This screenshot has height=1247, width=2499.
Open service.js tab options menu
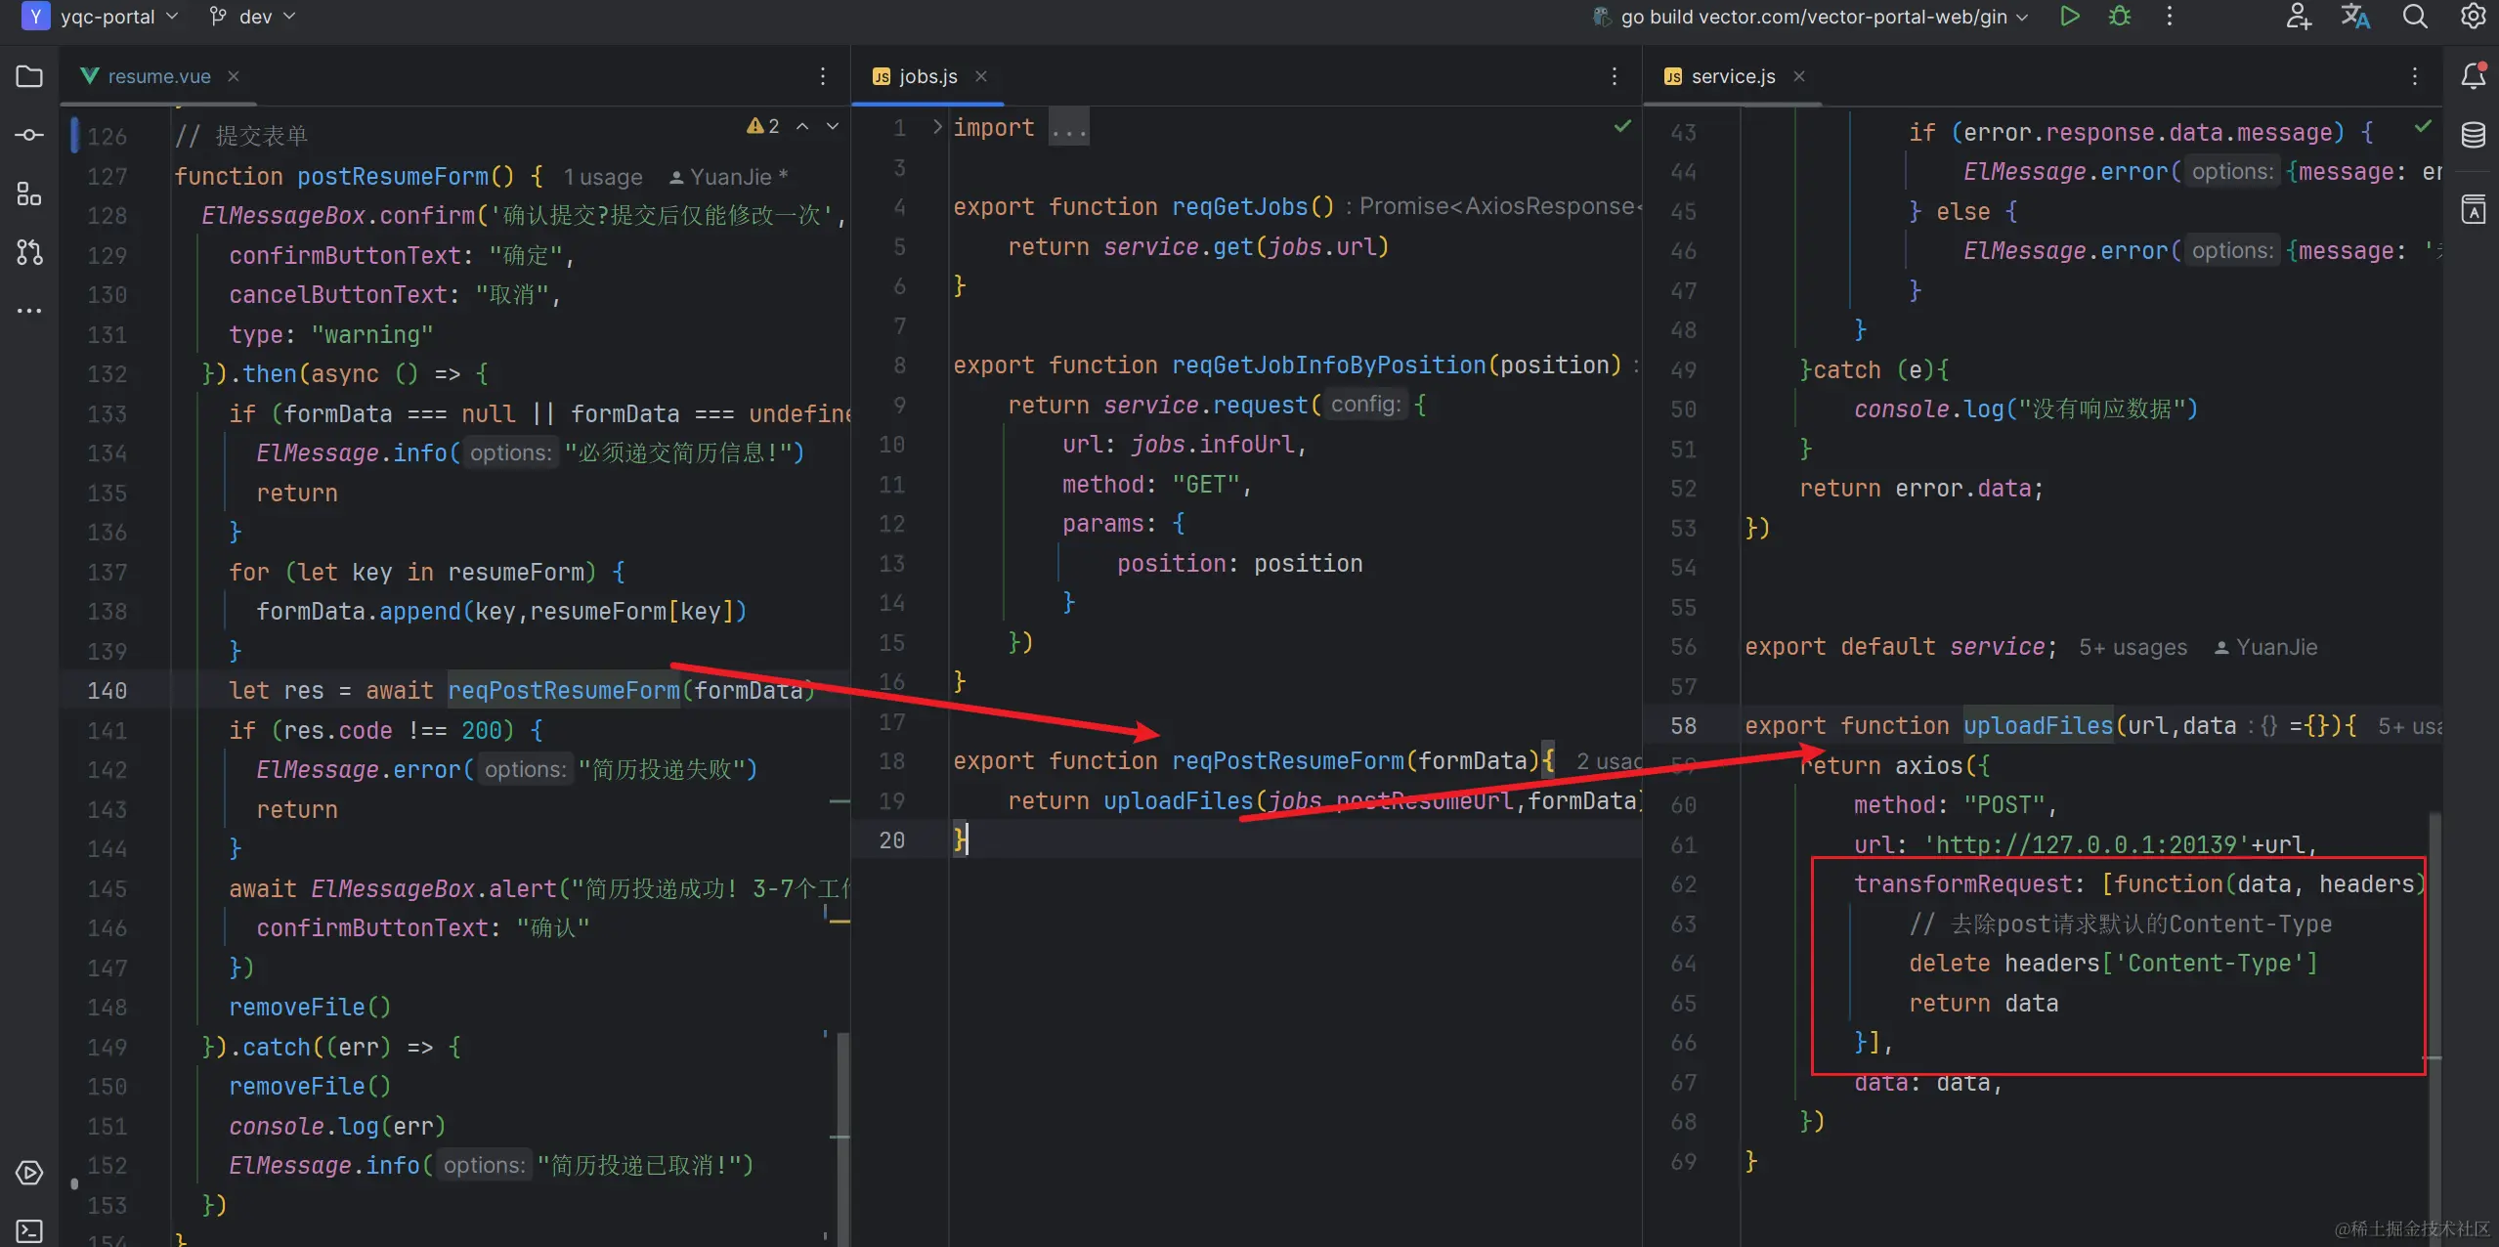(x=2415, y=76)
